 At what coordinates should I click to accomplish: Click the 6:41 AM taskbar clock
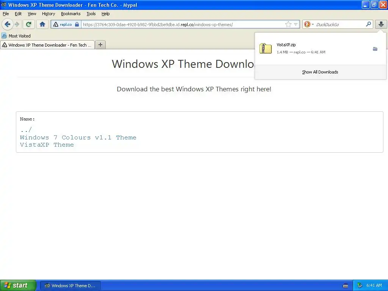point(374,285)
